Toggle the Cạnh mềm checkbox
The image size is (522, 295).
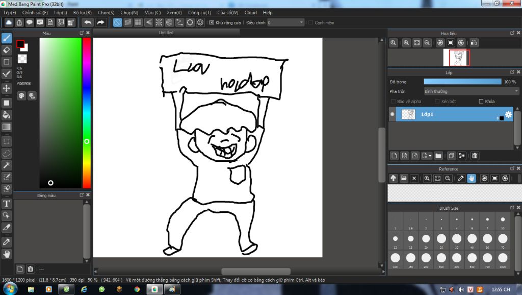[310, 22]
